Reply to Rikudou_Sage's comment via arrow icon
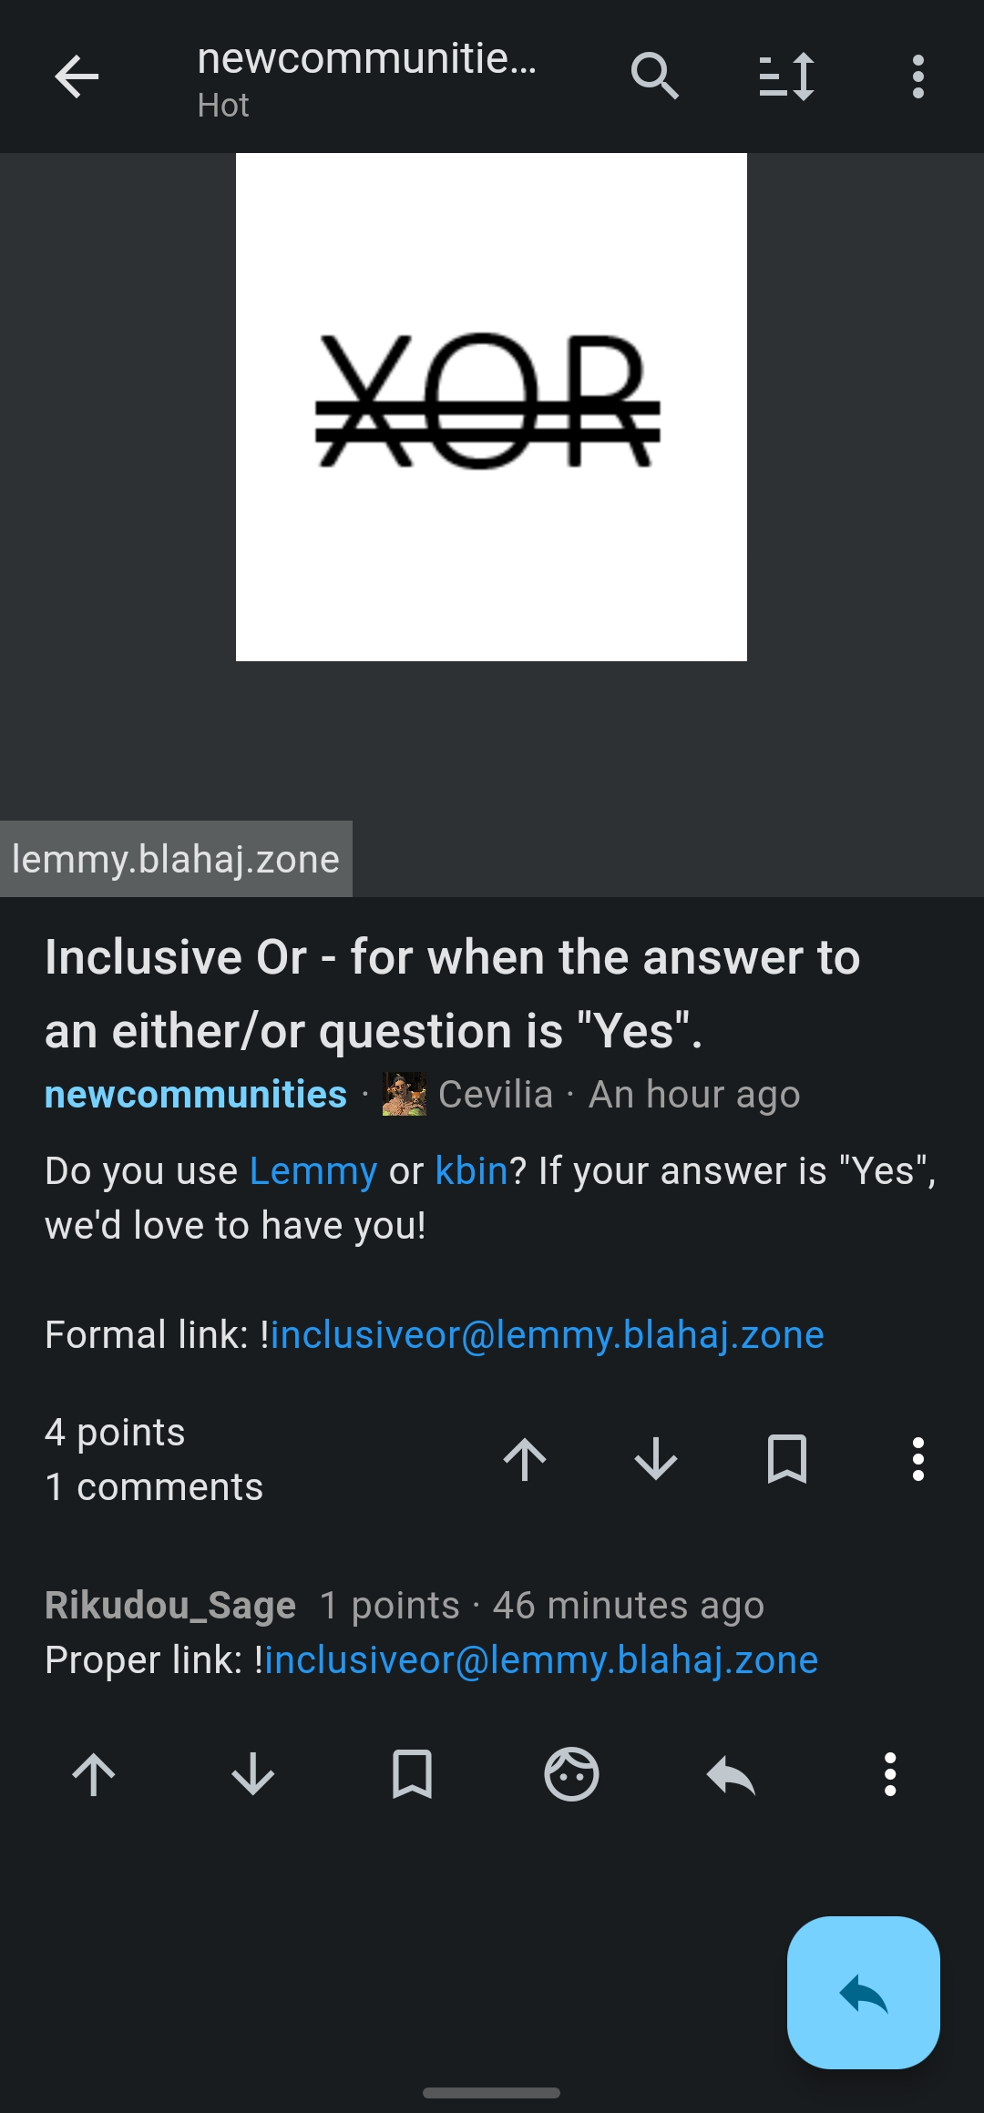 pyautogui.click(x=731, y=1774)
